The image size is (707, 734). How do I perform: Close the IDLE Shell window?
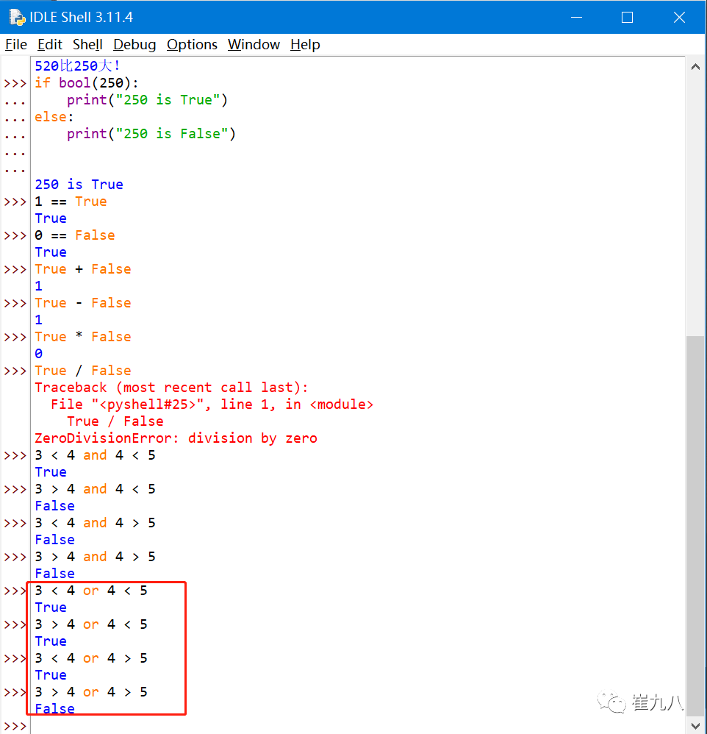[x=679, y=18]
